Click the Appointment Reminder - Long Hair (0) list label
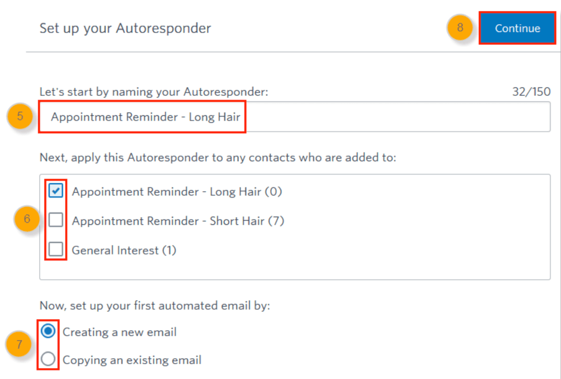The width and height of the screenshot is (561, 379). coord(177,192)
